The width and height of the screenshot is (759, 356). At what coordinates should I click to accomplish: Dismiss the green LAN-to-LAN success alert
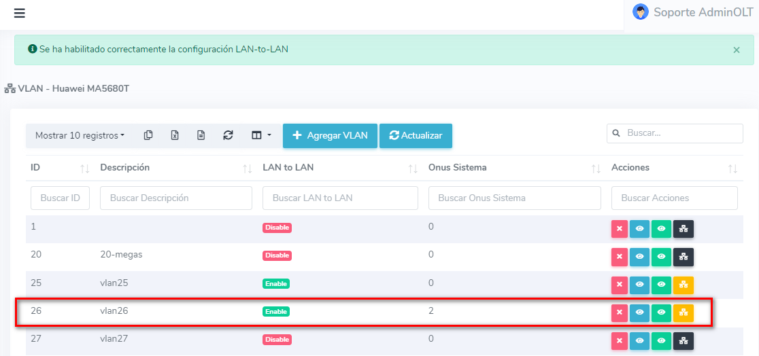[x=736, y=50]
